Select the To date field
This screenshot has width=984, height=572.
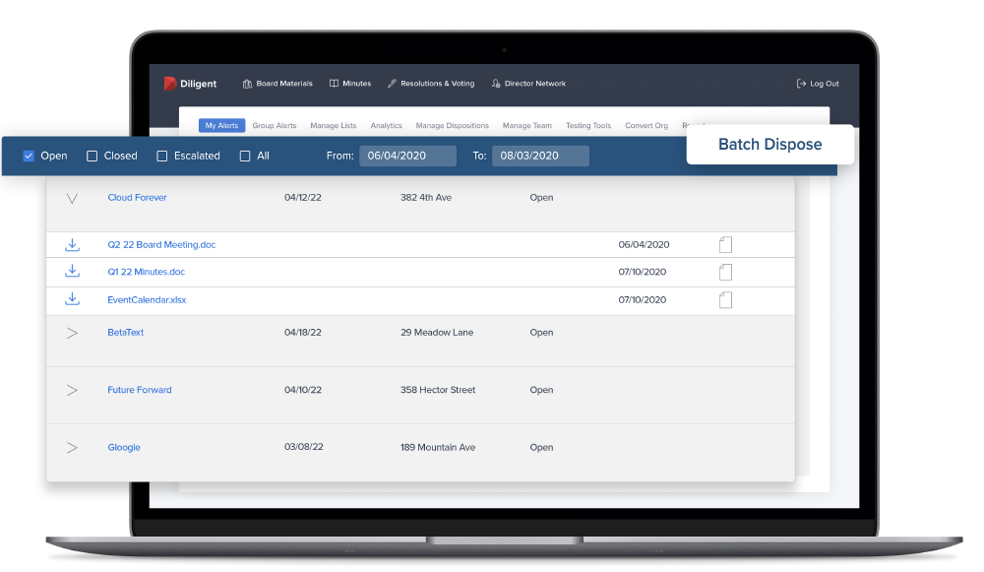pyautogui.click(x=540, y=156)
